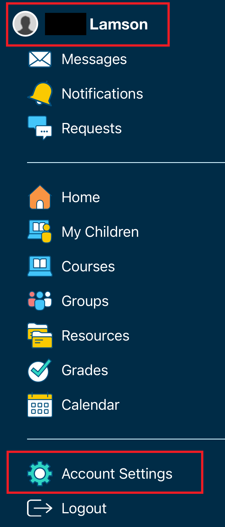Open the My Children section

(x=100, y=232)
